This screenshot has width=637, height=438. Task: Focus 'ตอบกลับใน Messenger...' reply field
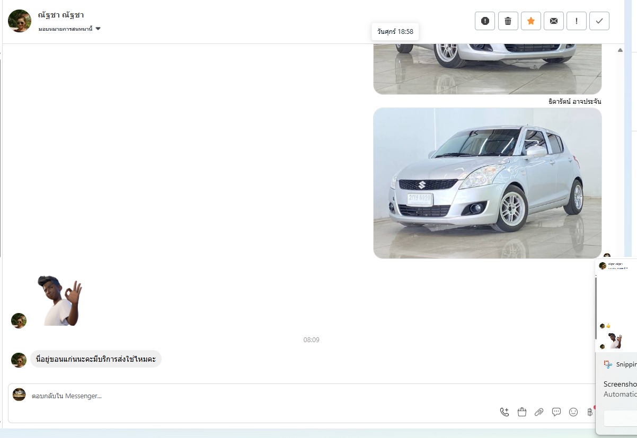point(302,396)
